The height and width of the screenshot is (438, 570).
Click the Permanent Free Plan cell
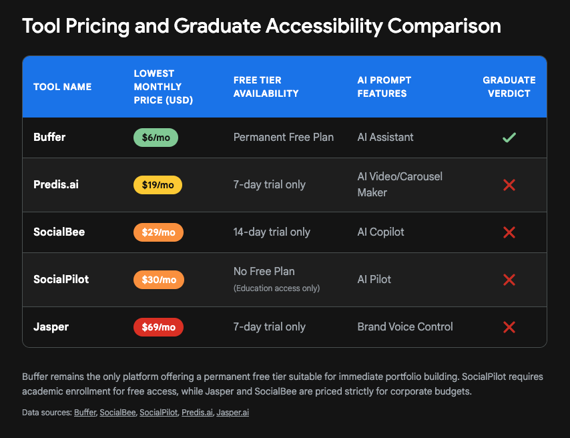click(x=284, y=138)
